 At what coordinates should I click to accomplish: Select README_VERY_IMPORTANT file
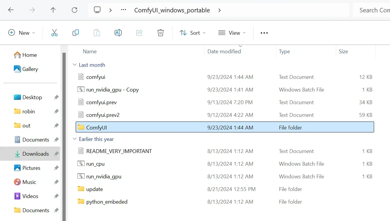[225, 151]
